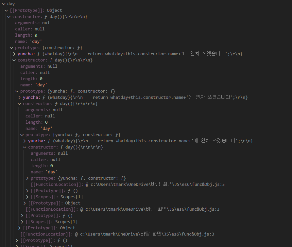Select length: 0 under the third constructor
Viewport: 292px width, 247px height.
pos(37,122)
